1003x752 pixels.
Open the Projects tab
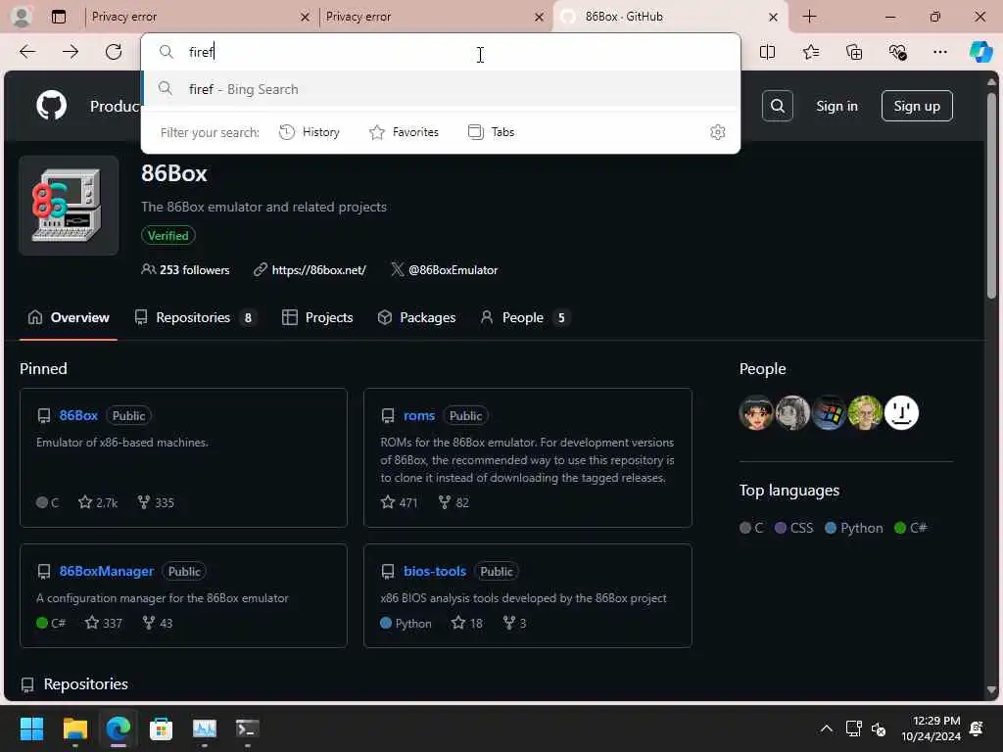pyautogui.click(x=317, y=317)
